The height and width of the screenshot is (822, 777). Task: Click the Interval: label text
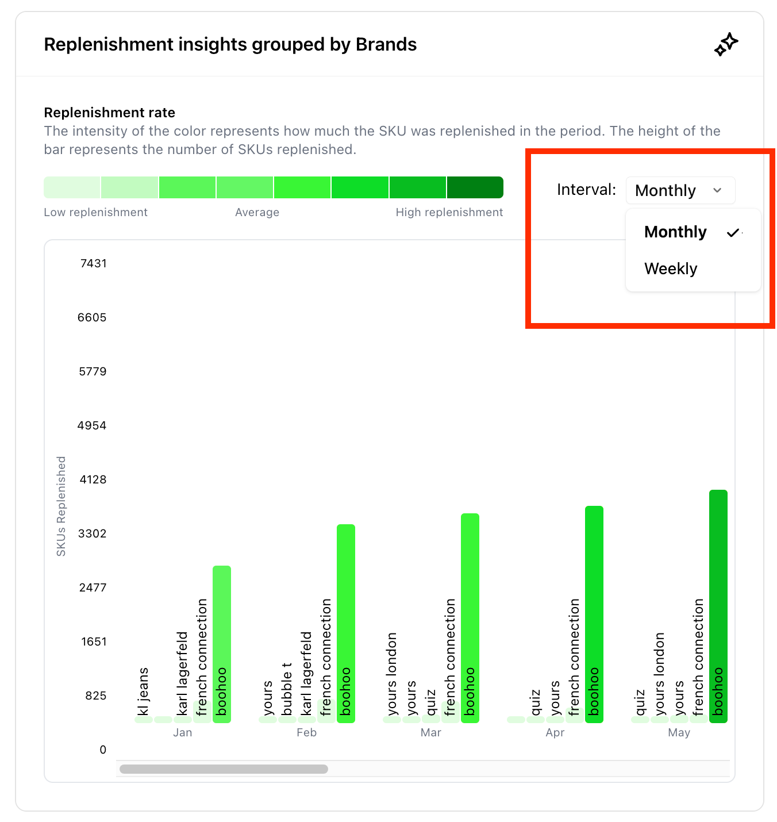[586, 190]
